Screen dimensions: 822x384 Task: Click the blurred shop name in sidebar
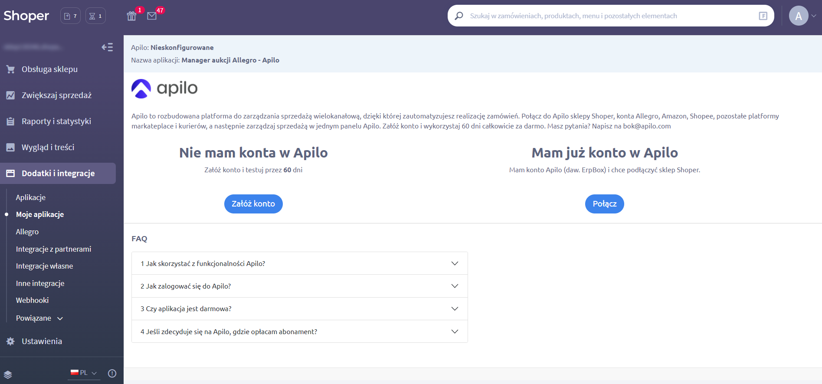tap(33, 47)
